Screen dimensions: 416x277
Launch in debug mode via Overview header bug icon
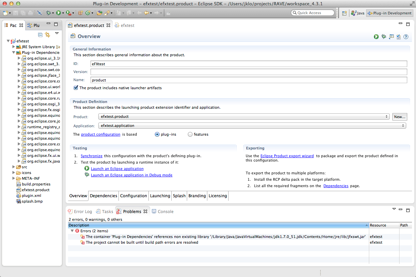384,37
